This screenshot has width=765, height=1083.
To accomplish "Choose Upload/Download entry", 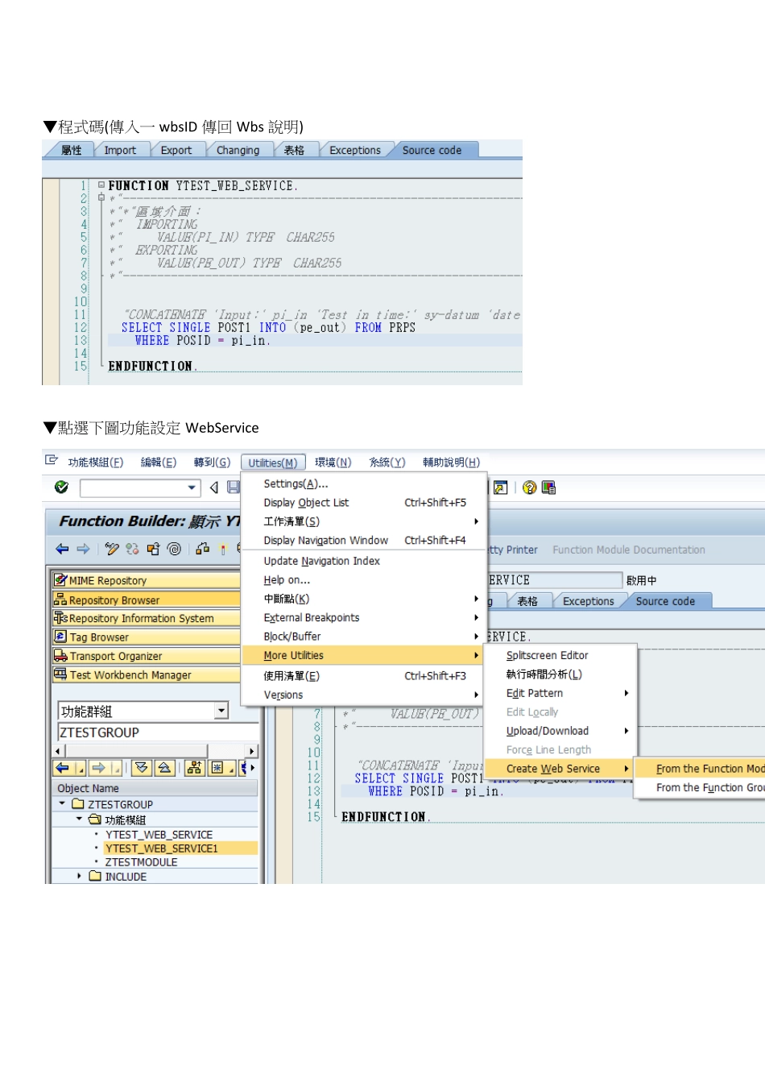I will tap(560, 731).
